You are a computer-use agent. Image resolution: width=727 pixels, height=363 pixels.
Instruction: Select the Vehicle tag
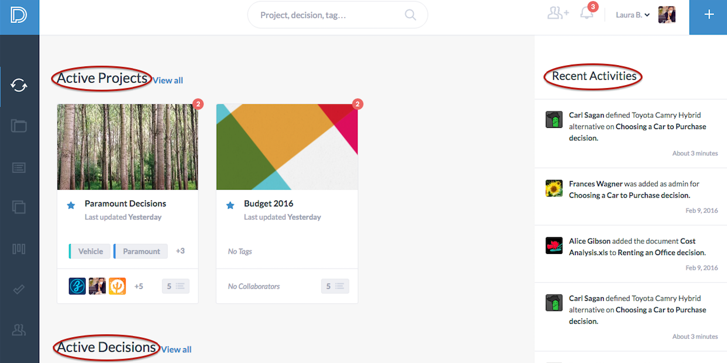89,252
